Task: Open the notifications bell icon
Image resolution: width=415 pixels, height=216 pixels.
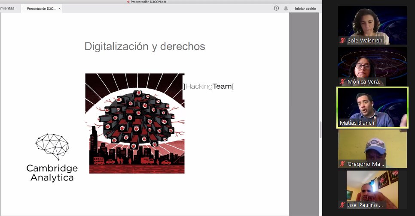Action: (x=286, y=8)
